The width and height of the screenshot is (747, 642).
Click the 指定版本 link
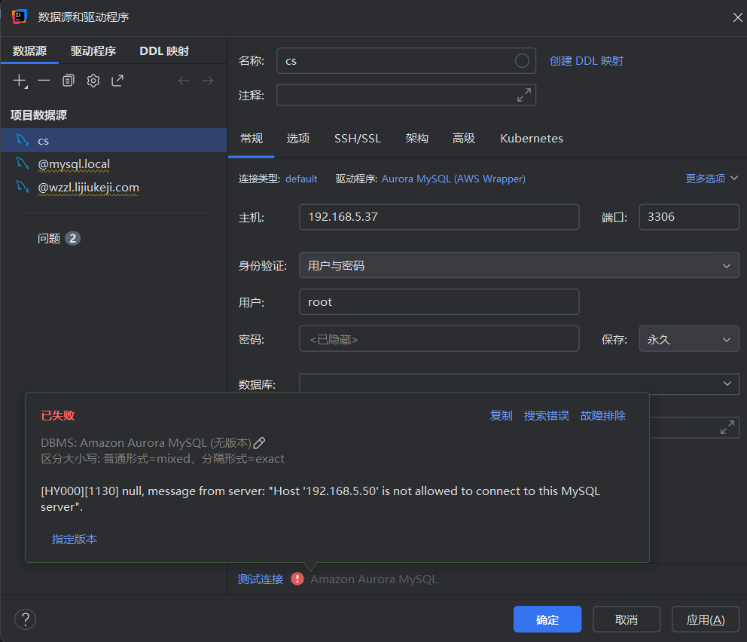point(75,539)
